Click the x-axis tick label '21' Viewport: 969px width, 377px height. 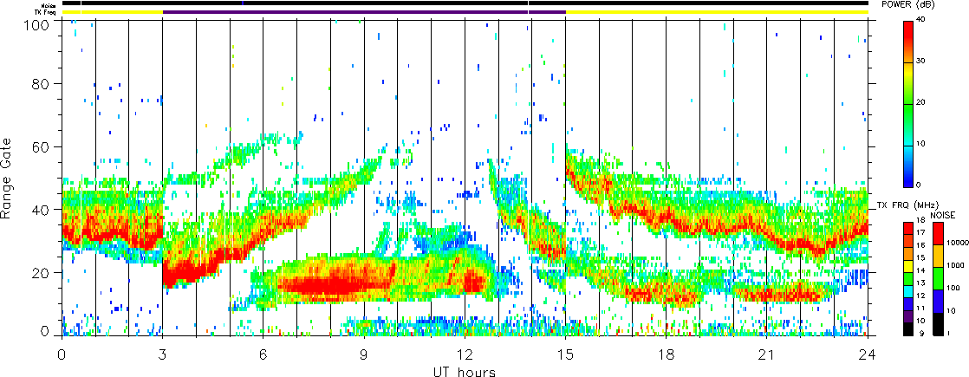click(x=767, y=354)
